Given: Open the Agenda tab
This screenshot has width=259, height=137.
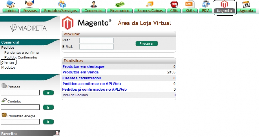Looking at the screenshot, I should pyautogui.click(x=246, y=11).
